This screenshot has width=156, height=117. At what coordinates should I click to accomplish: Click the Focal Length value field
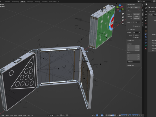(x=136, y=14)
